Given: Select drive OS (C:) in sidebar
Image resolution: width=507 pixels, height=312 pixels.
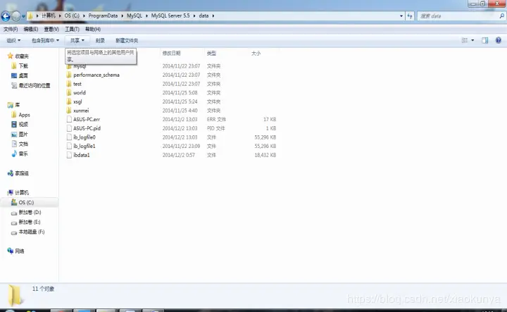Looking at the screenshot, I should (26, 202).
